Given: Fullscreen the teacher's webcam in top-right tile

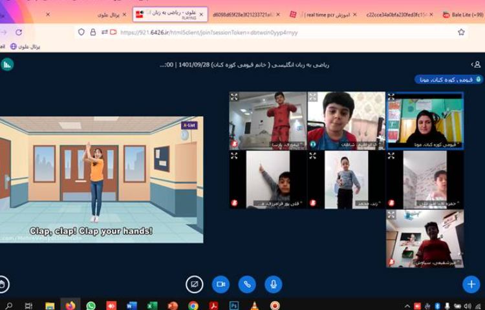Looking at the screenshot, I should pyautogui.click(x=391, y=97).
